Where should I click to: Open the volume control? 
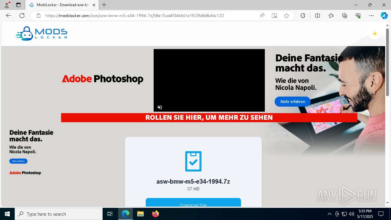click(352, 214)
